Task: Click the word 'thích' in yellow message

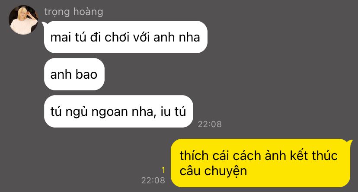Action: pyautogui.click(x=194, y=156)
